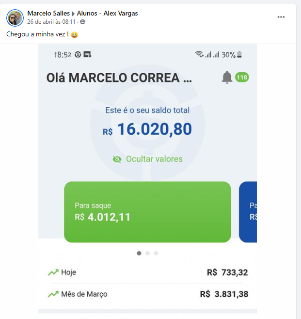Click the trend arrow beside Mês de Março
The image size is (301, 319).
click(x=53, y=294)
